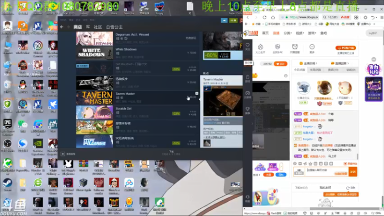Open Steam downloads status at bottom center
Screen dimensions: 384x216
pyautogui.click(x=171, y=153)
